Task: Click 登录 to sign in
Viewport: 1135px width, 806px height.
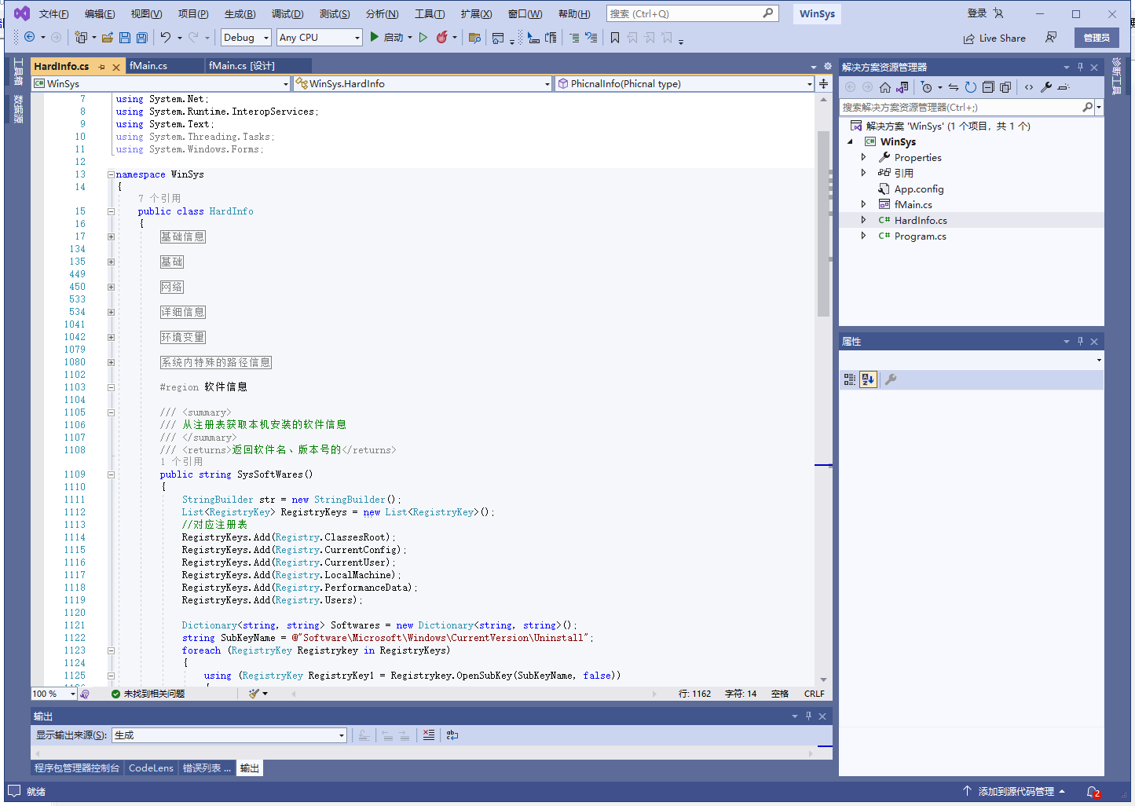Action: (x=977, y=13)
